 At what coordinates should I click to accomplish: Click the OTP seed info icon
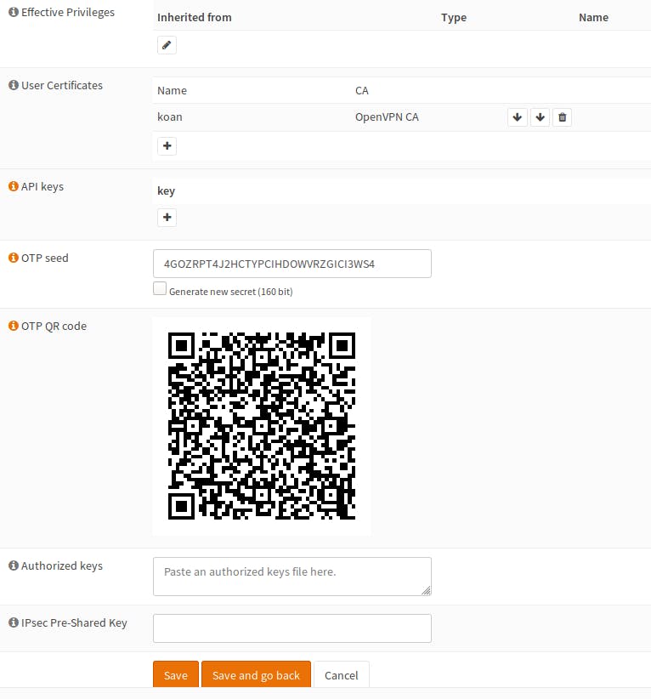click(x=14, y=258)
